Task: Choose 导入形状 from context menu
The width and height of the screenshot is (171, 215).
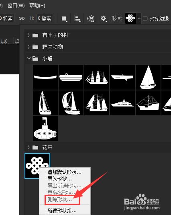Action: (x=59, y=179)
